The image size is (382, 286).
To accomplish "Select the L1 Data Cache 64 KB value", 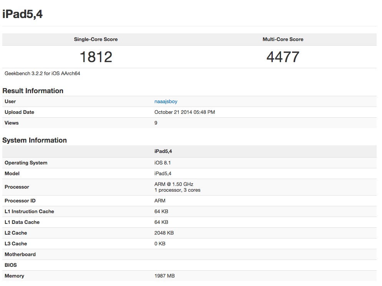I will click(x=161, y=222).
